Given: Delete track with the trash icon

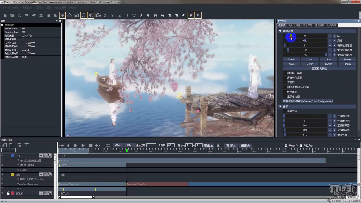Looking at the screenshot, I should click(x=27, y=145).
